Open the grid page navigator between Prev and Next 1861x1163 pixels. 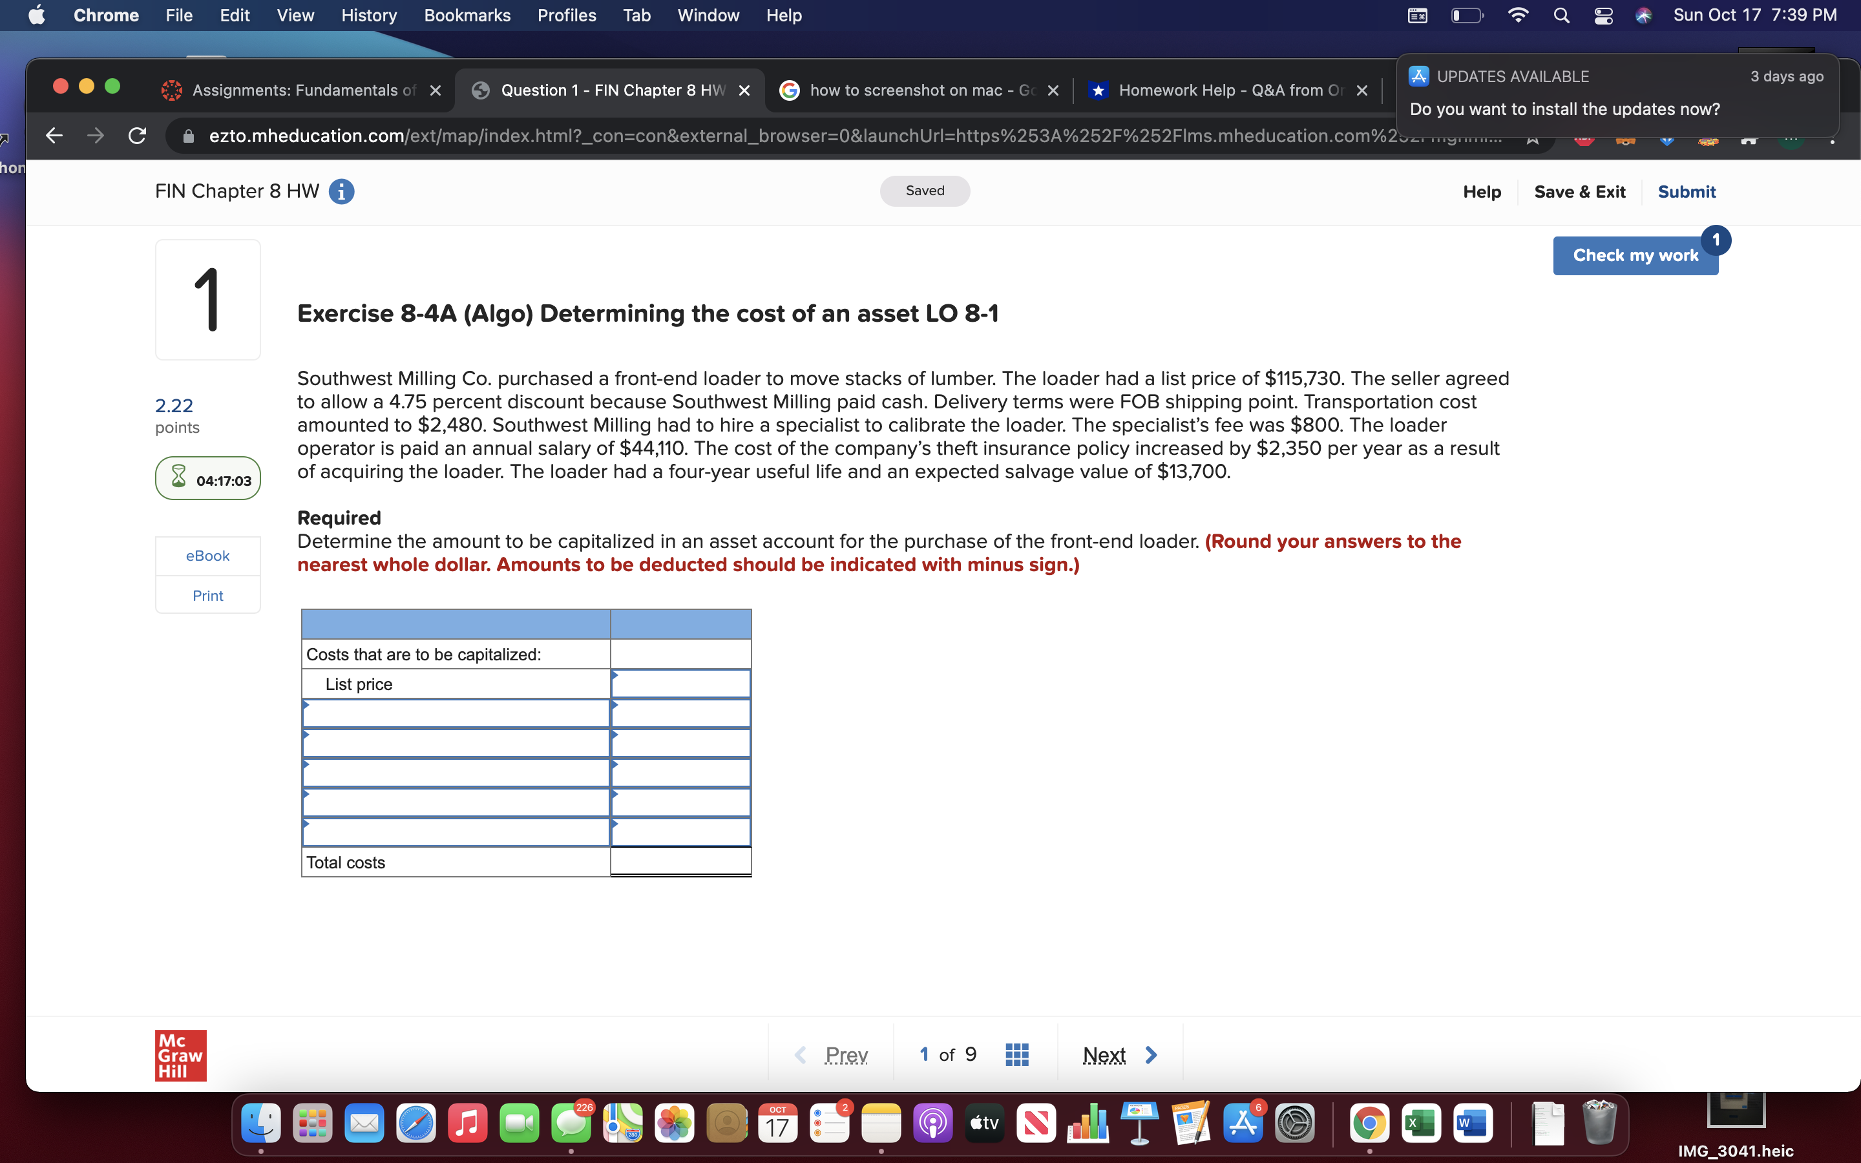pos(1016,1054)
